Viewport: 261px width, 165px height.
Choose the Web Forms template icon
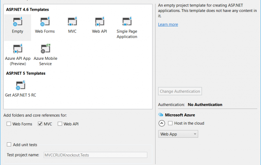tap(45, 22)
